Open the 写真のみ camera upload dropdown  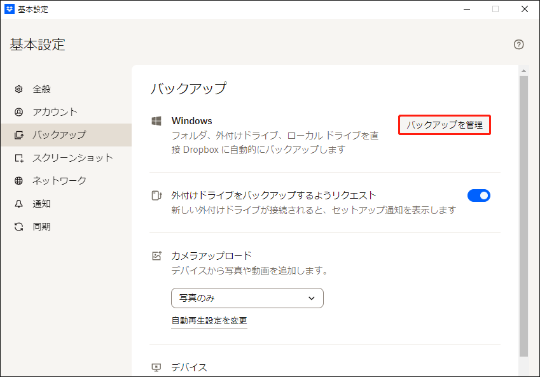coord(247,298)
